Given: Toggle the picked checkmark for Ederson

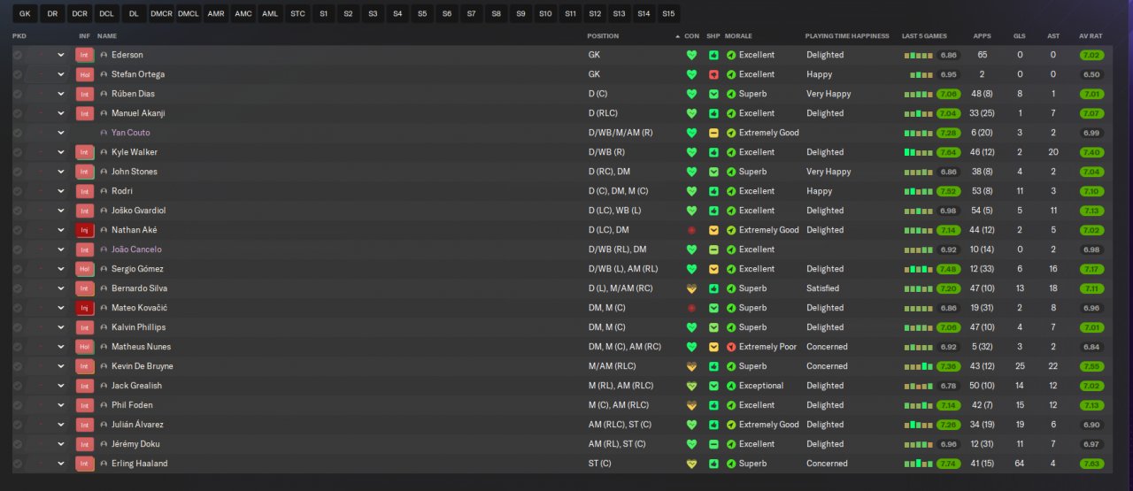Looking at the screenshot, I should click(18, 55).
